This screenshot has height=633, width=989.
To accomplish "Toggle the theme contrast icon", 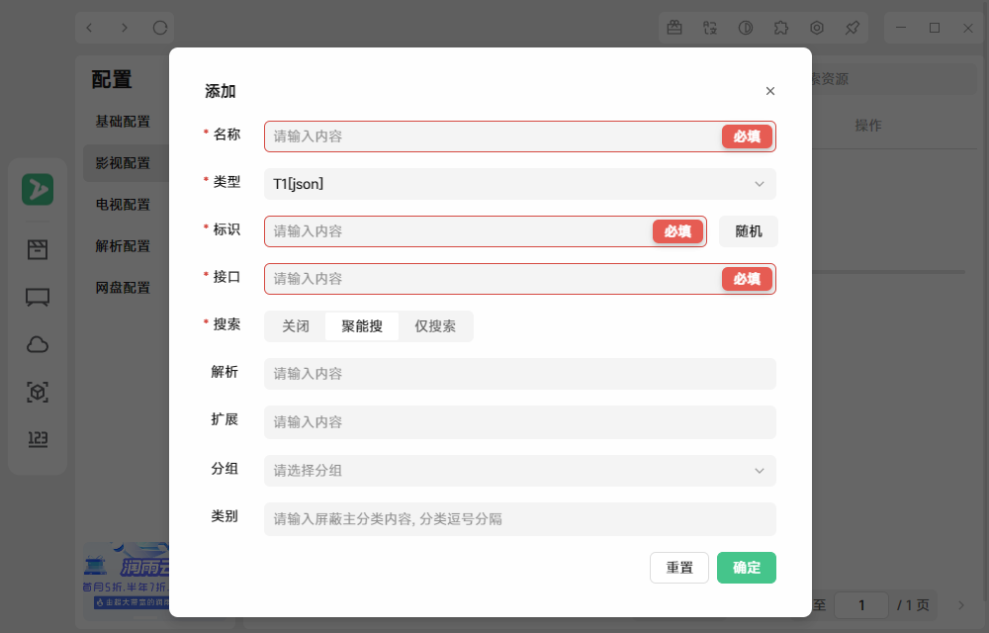I will pos(745,28).
